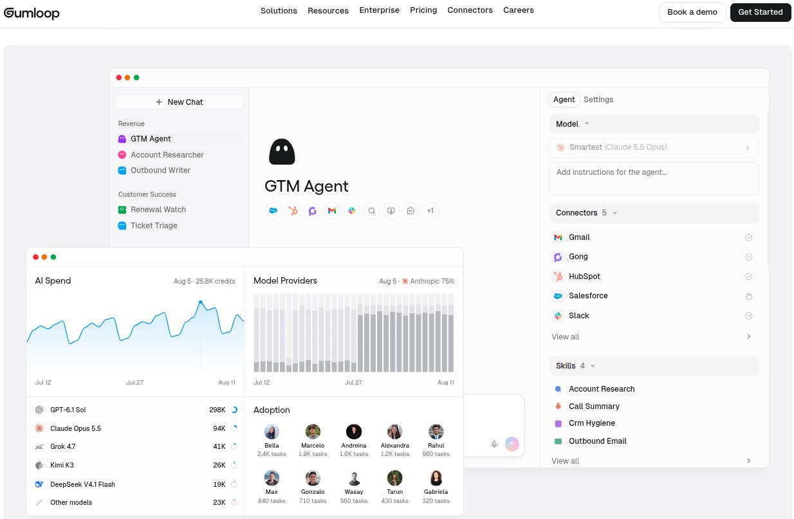Click the GPT-6.1 Sol usage ring
This screenshot has height=519, width=794.
pos(234,410)
